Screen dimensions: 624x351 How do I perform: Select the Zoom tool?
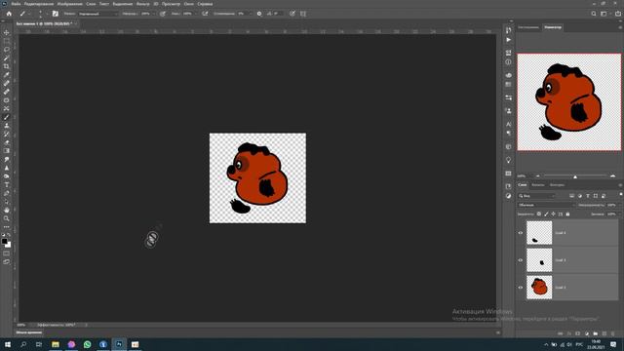pos(7,218)
